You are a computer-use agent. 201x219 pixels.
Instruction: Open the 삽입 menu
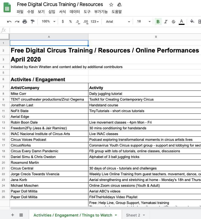tap(52, 11)
